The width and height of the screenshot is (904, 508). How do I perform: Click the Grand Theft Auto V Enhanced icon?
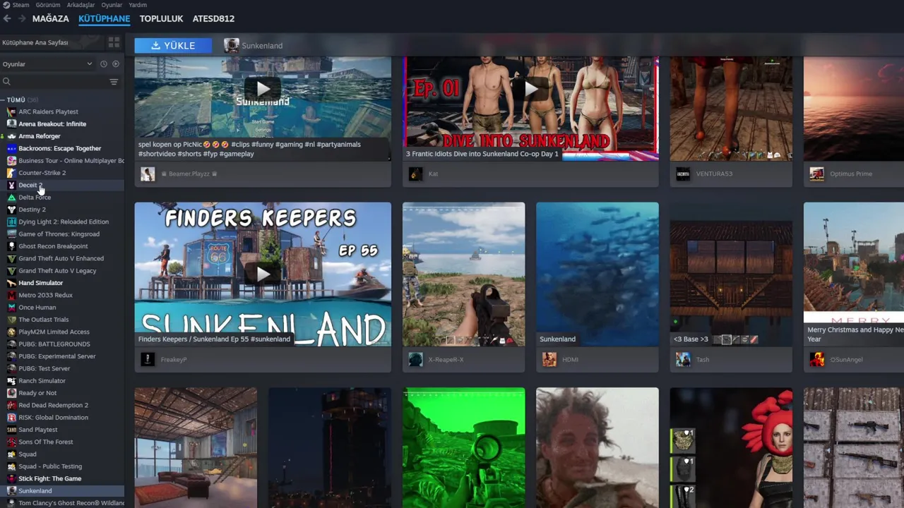click(11, 258)
